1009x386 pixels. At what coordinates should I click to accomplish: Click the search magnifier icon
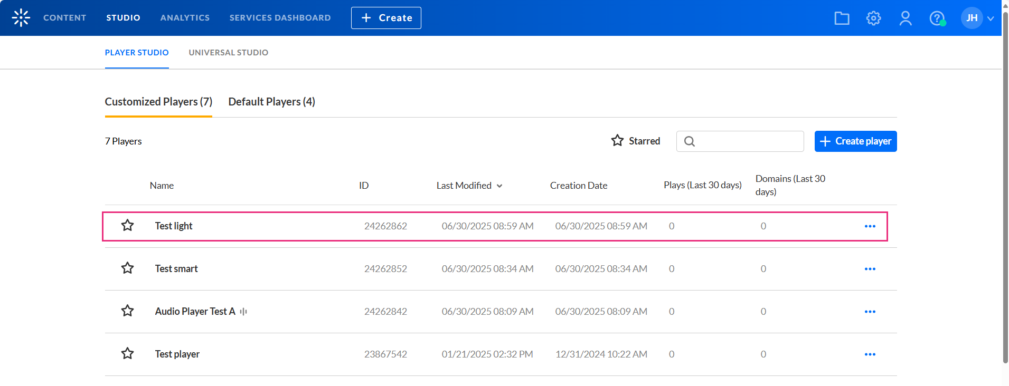(690, 141)
